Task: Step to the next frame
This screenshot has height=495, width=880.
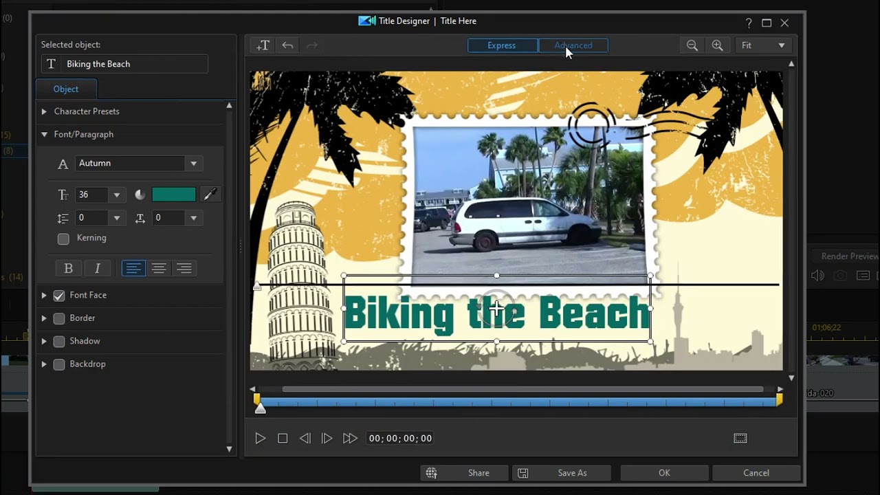Action: 327,439
